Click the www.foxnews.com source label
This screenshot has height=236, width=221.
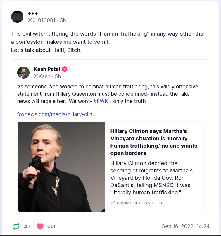pos(139,203)
